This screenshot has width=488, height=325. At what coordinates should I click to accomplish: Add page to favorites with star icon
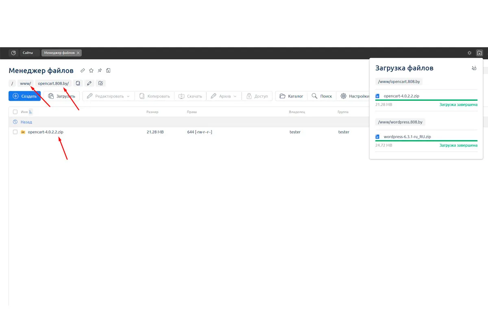(91, 71)
